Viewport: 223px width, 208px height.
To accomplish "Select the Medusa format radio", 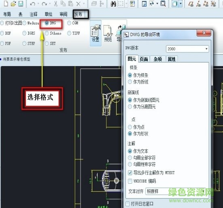I will (x=24, y=23).
